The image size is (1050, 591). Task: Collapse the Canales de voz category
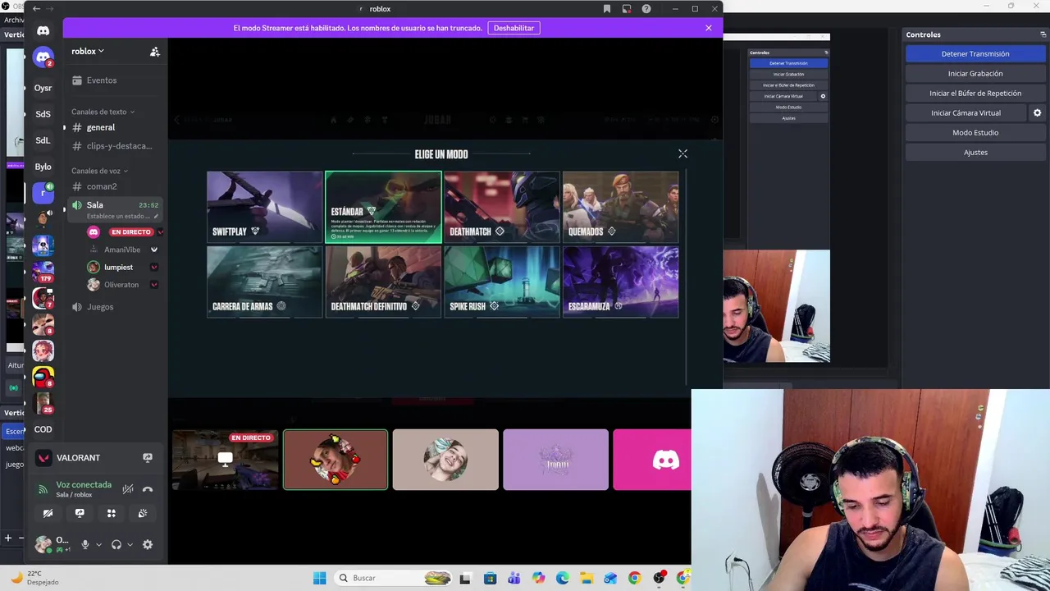point(99,171)
